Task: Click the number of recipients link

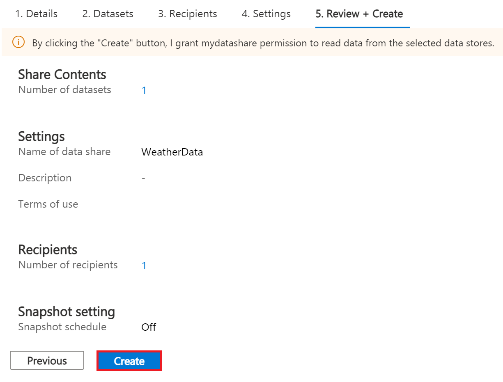Action: (x=144, y=265)
